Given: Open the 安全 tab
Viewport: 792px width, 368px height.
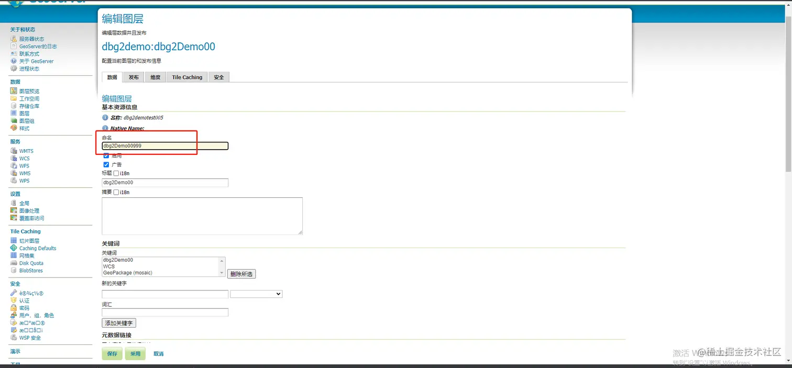Looking at the screenshot, I should tap(219, 77).
